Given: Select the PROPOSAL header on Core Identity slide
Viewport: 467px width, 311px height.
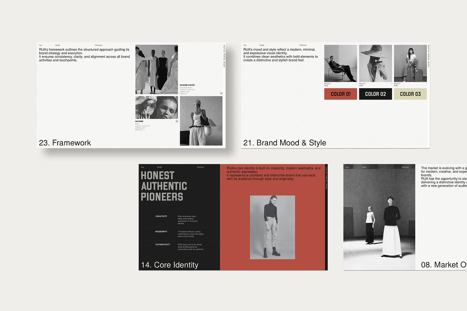Looking at the screenshot, I should click(x=200, y=167).
